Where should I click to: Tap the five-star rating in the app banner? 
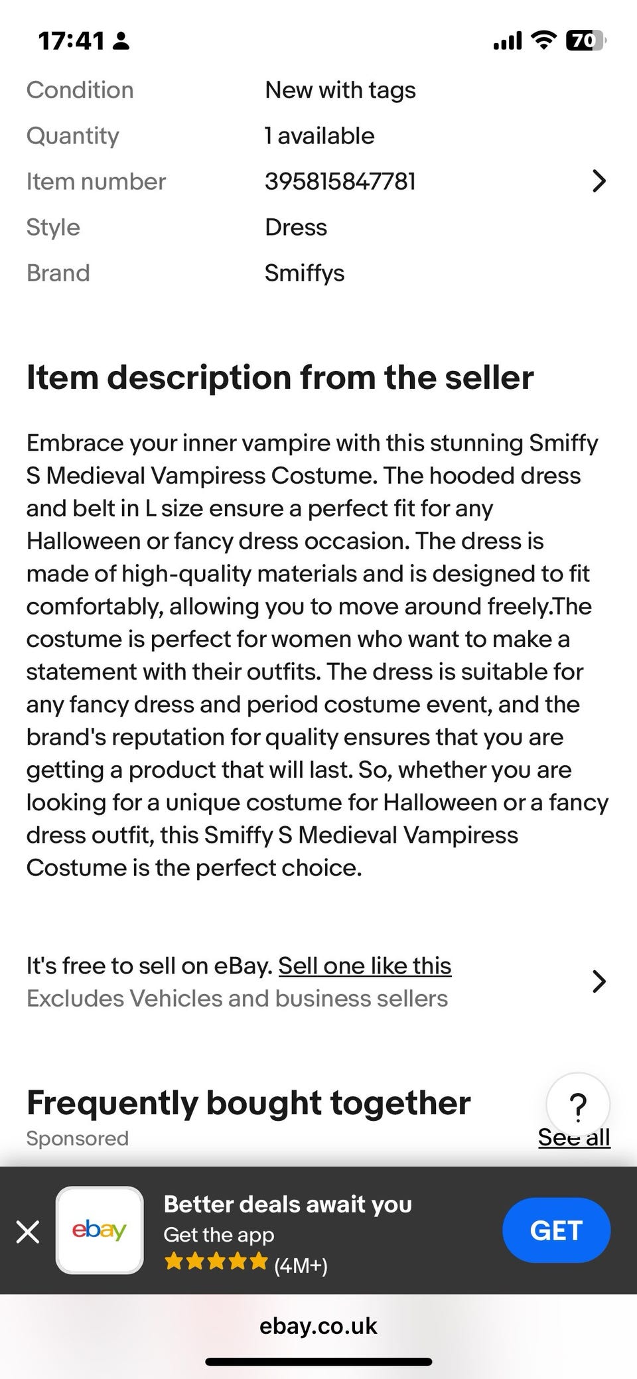click(216, 1262)
